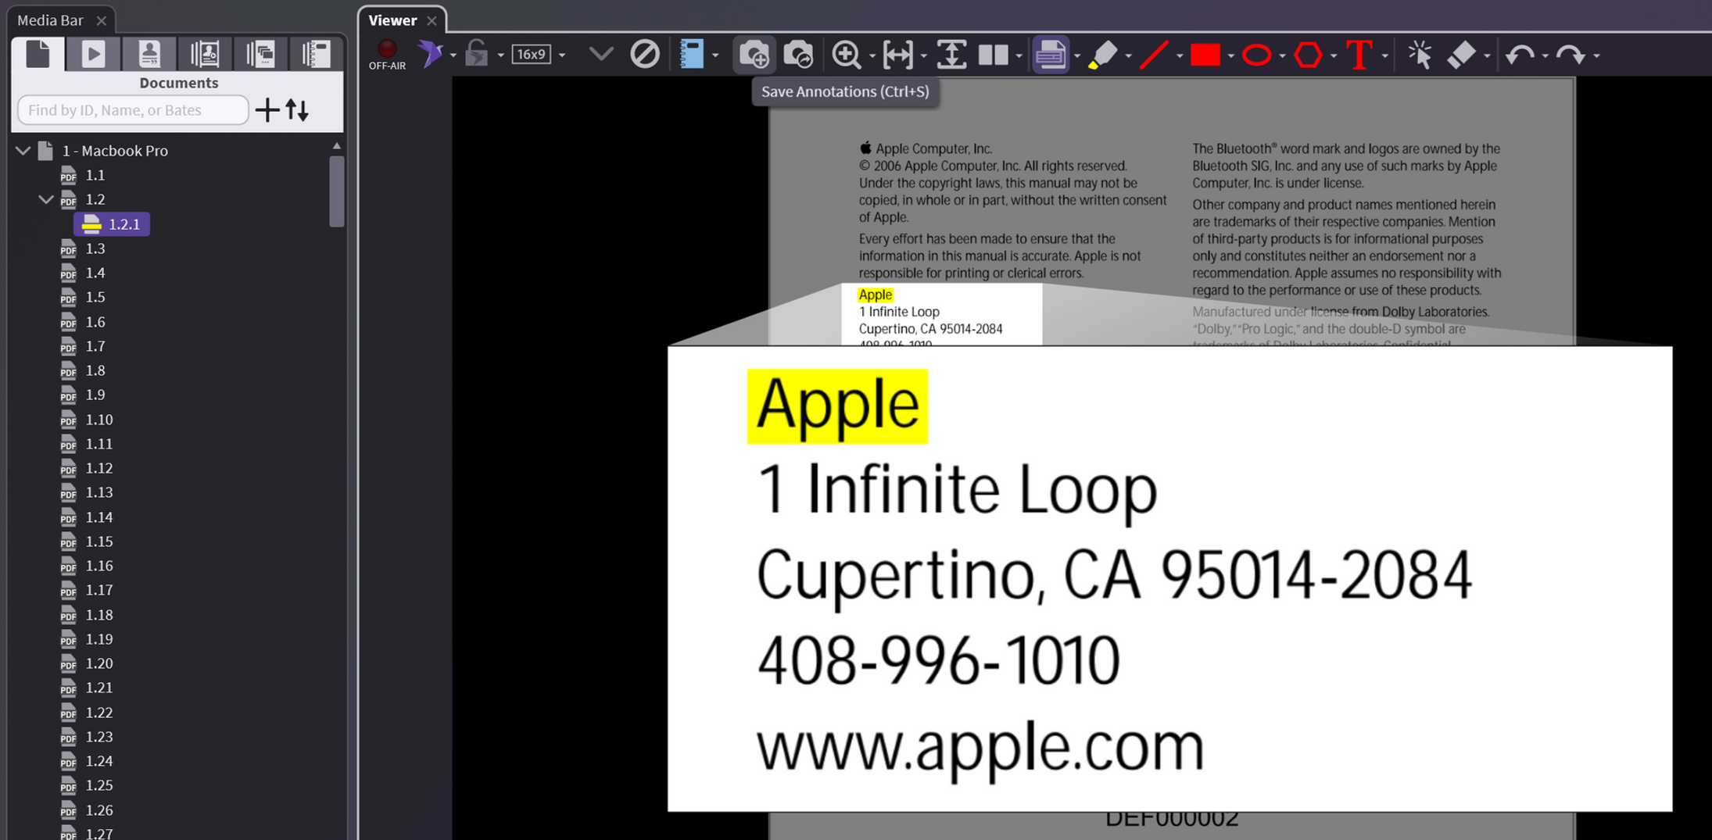This screenshot has width=1712, height=840.
Task: Collapse the 1.2 document node
Action: click(46, 200)
